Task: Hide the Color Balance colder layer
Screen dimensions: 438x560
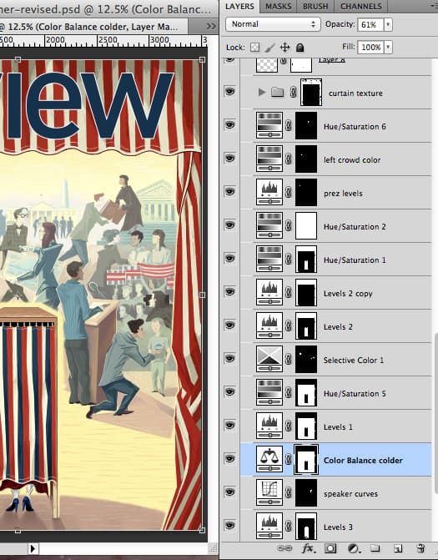Action: [229, 459]
